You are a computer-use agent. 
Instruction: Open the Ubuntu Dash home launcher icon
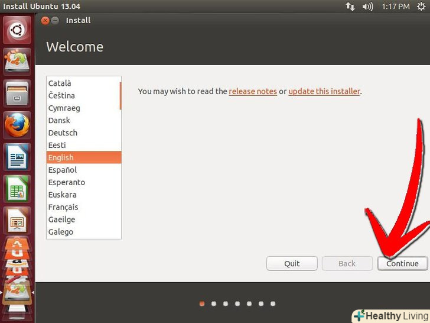(x=17, y=30)
